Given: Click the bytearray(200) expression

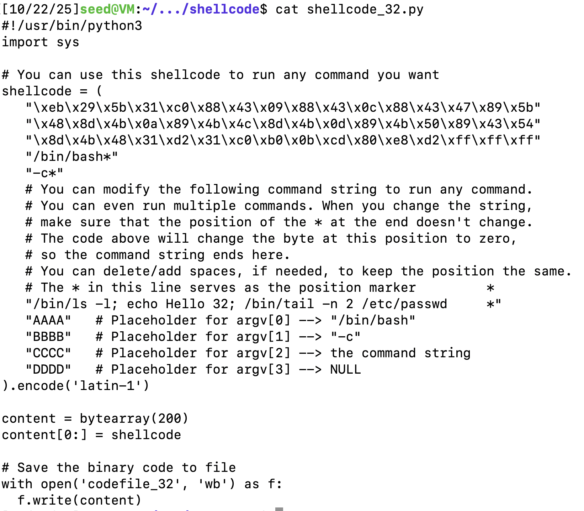Looking at the screenshot, I should pyautogui.click(x=134, y=418).
